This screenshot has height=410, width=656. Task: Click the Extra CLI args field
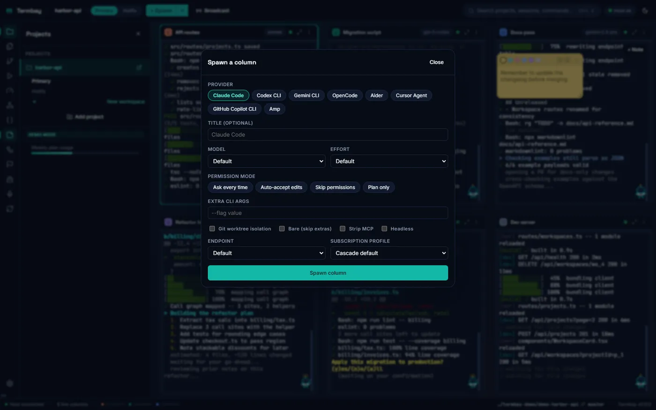[x=328, y=213]
